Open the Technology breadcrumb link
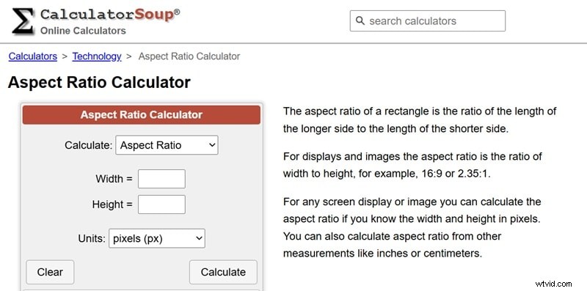This screenshot has width=587, height=291. pyautogui.click(x=97, y=56)
